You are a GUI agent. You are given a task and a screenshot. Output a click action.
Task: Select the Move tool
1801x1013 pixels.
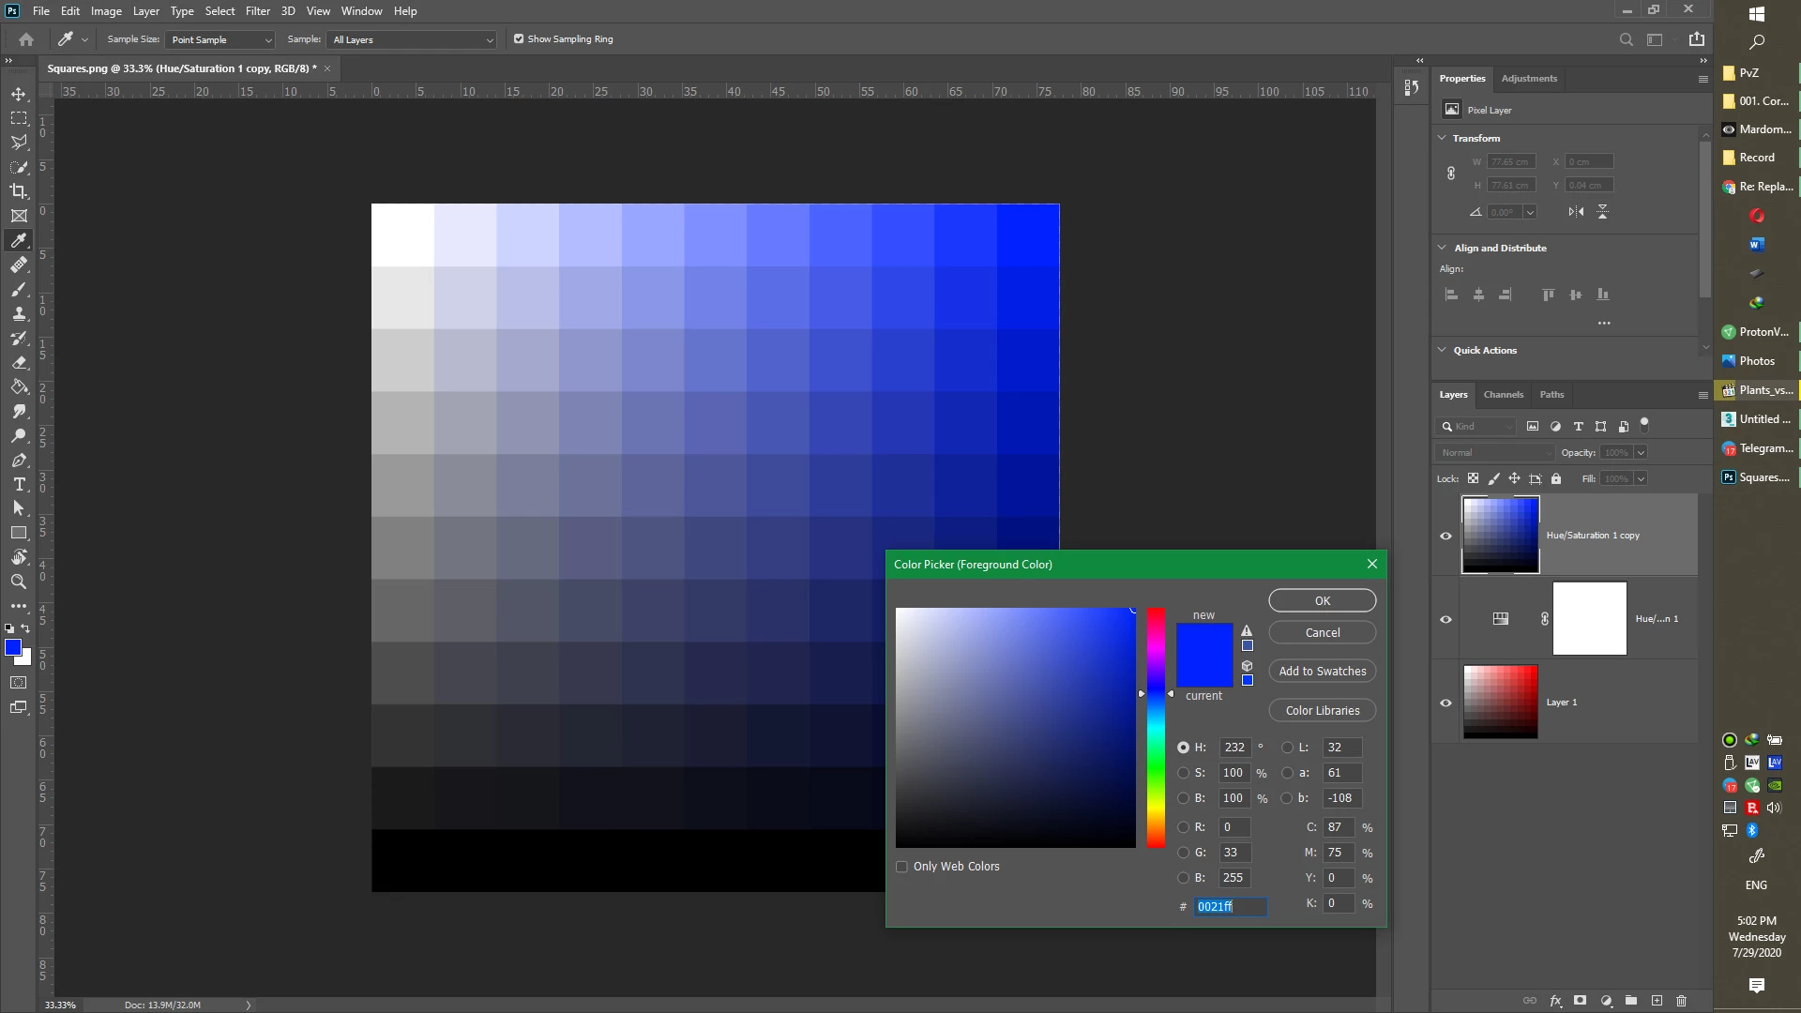[x=19, y=95]
